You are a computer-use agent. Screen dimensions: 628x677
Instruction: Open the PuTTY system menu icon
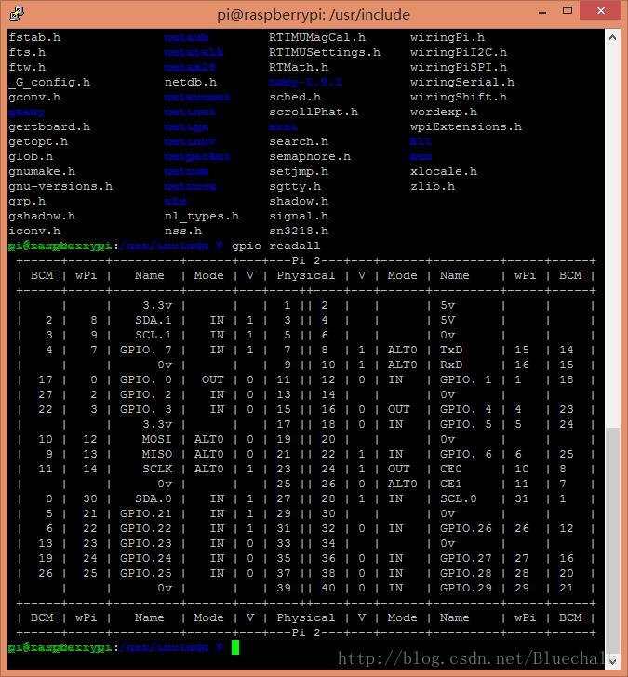pyautogui.click(x=15, y=13)
